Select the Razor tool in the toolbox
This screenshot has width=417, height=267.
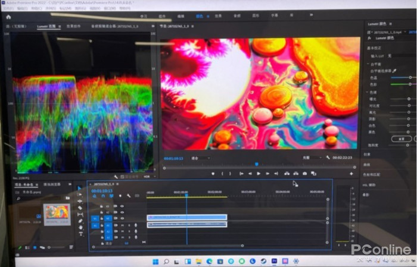coord(80,208)
